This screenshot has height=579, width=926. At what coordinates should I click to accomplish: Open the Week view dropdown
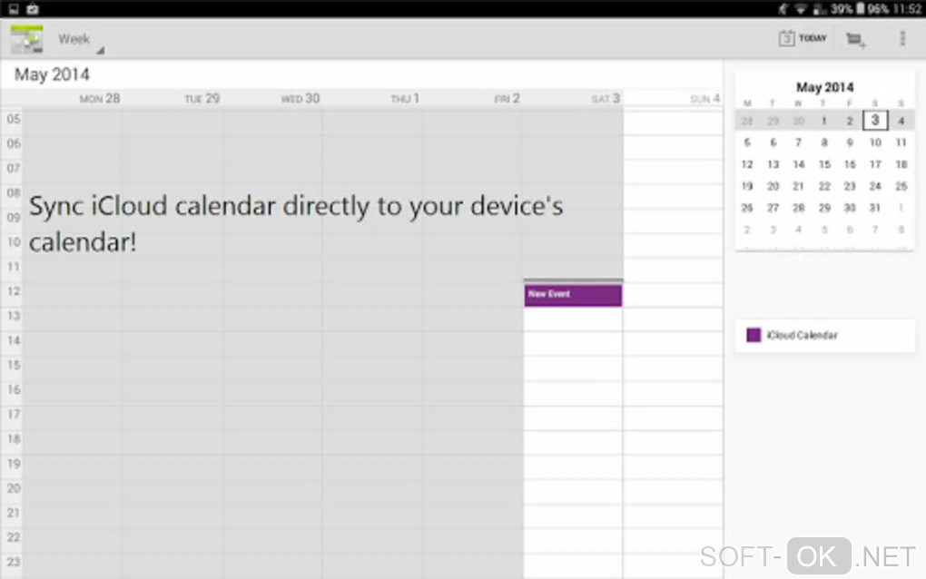click(x=80, y=40)
